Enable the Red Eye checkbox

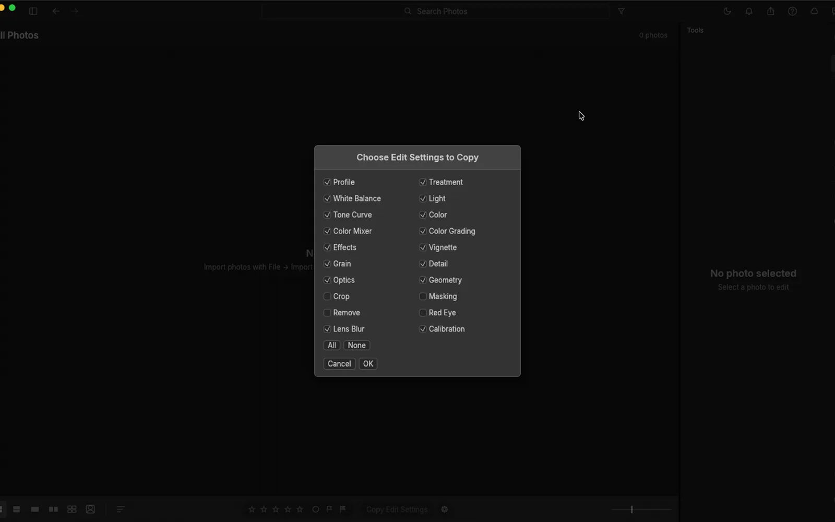tap(423, 313)
